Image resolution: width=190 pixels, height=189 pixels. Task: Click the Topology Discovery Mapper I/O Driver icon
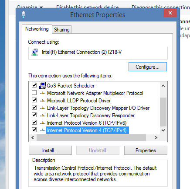[x=43, y=108]
